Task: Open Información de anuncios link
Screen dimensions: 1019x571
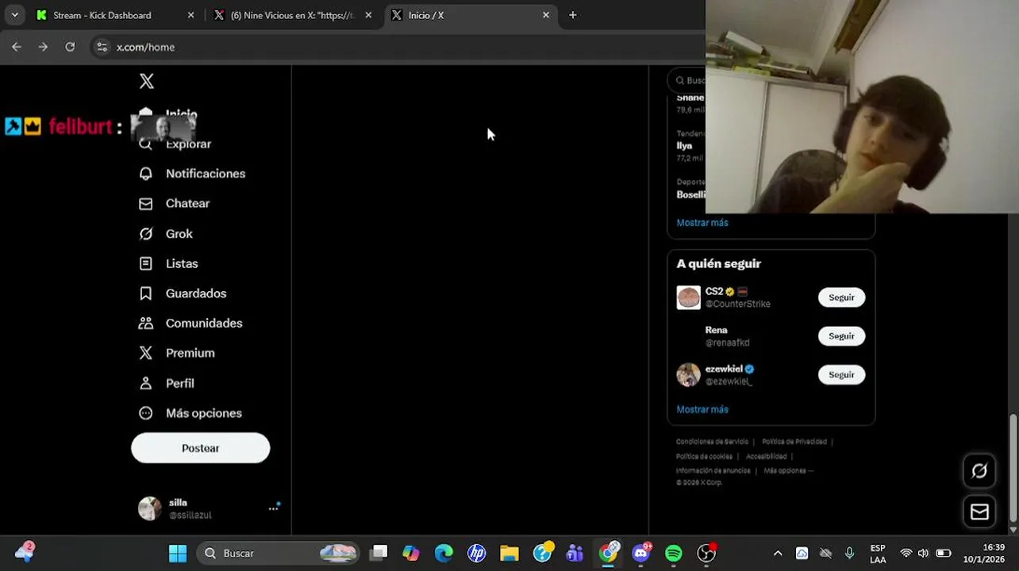Action: pos(713,470)
